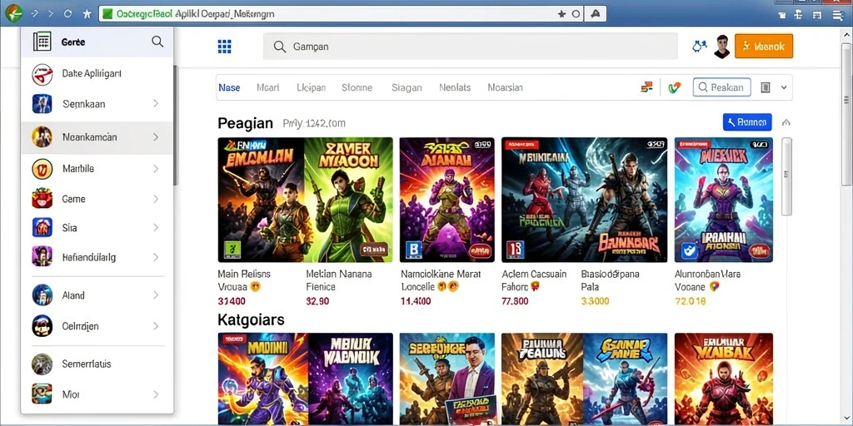
Task: Click the Peakan search box
Action: [721, 87]
